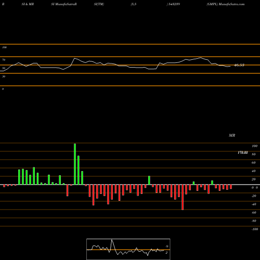Click the '543239' code in header
The height and width of the screenshot is (260, 260).
(x=174, y=4)
